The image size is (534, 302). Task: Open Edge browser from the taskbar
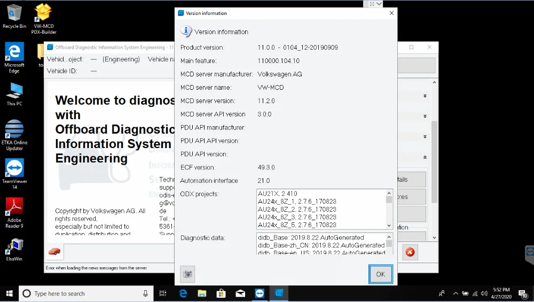(183, 293)
